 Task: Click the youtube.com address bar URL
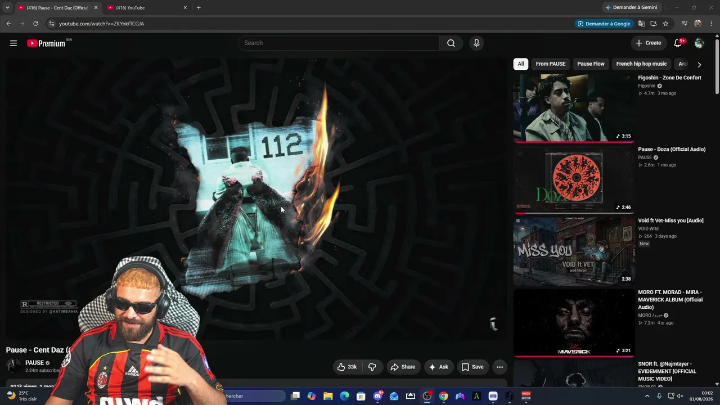pos(102,24)
